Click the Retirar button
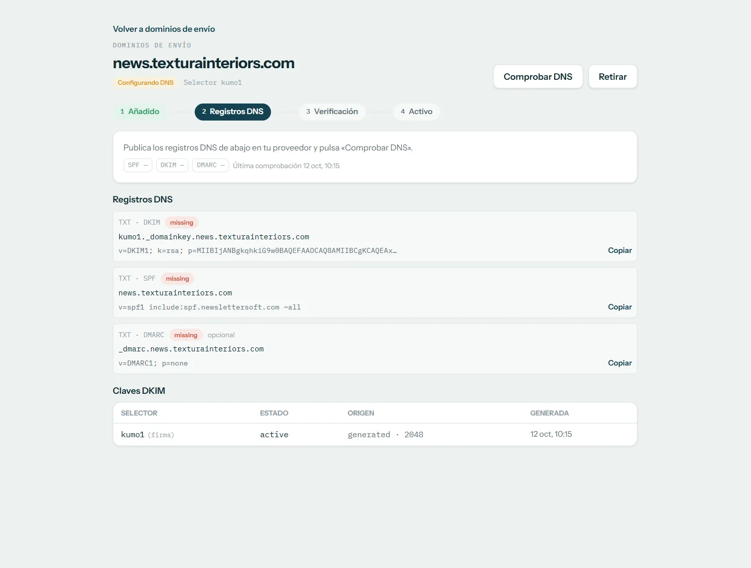751x568 pixels. [613, 77]
